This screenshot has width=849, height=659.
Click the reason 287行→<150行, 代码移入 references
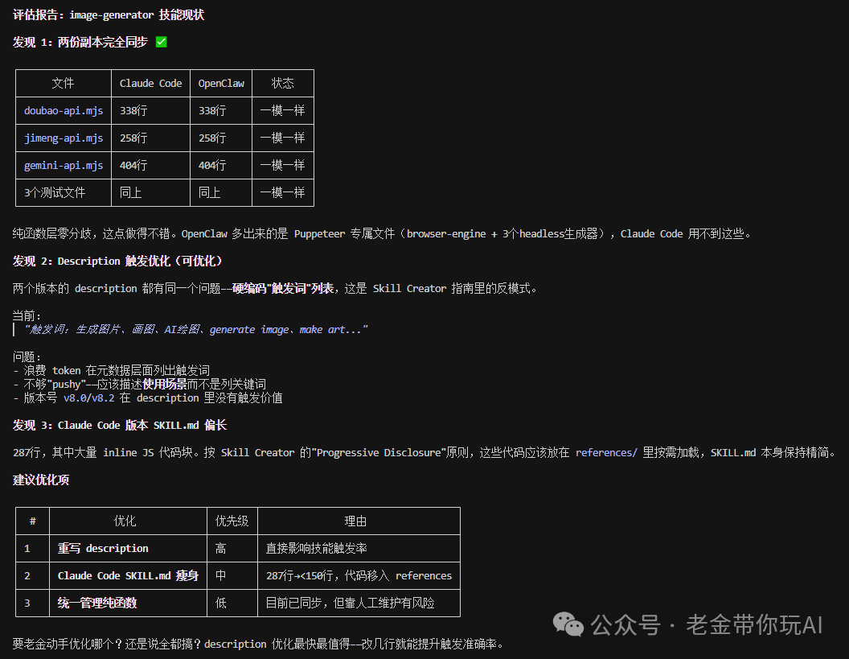coord(359,575)
